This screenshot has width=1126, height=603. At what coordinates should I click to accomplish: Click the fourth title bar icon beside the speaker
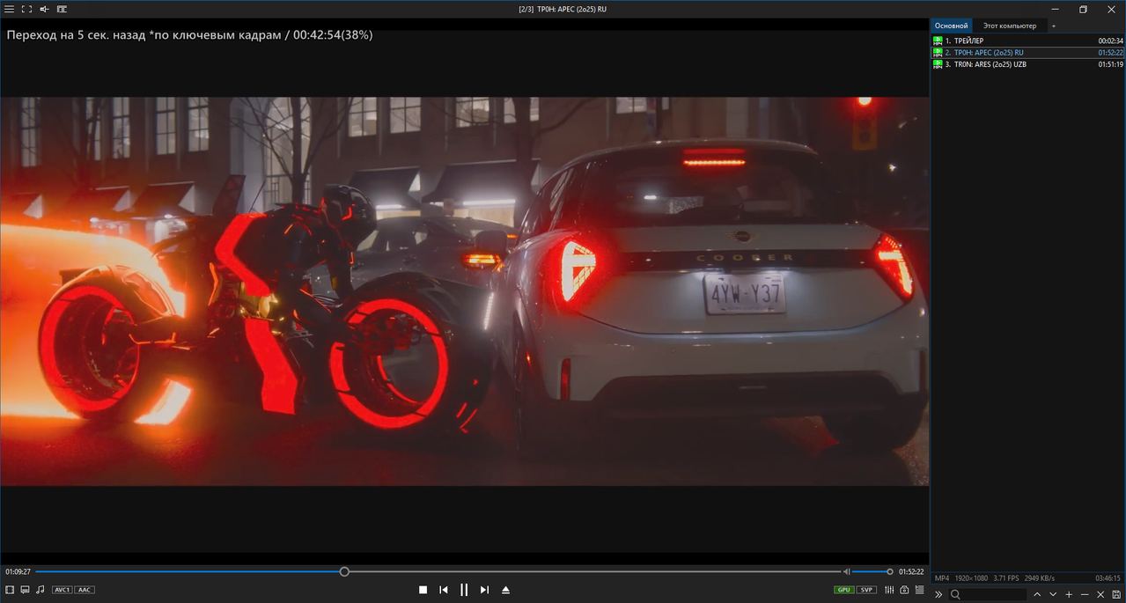(62, 9)
